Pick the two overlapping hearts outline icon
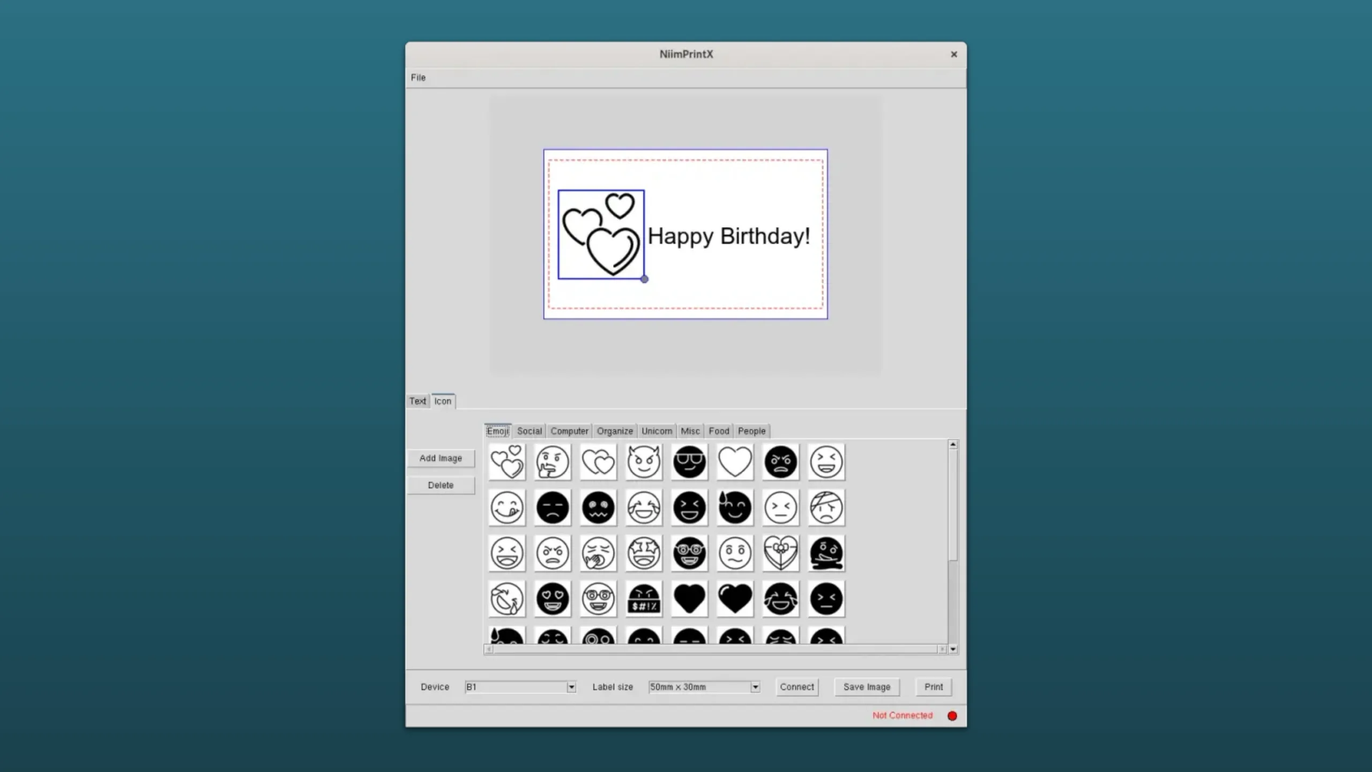The image size is (1372, 772). [x=598, y=462]
